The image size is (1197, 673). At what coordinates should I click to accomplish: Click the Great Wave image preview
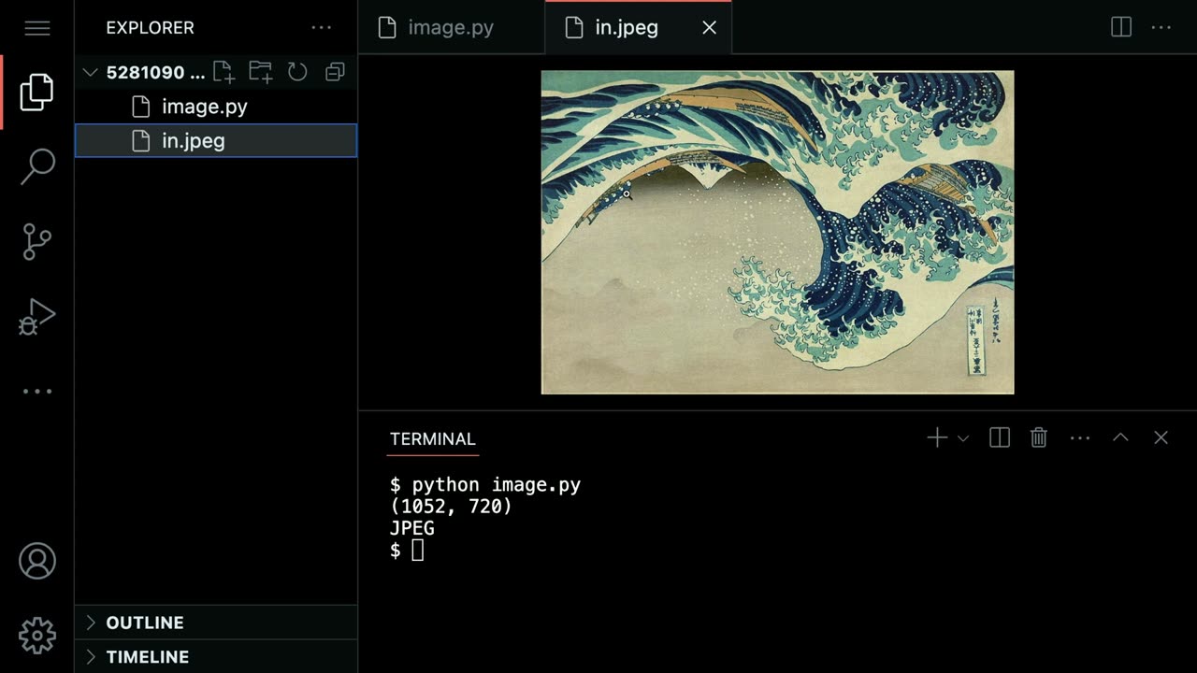point(777,233)
